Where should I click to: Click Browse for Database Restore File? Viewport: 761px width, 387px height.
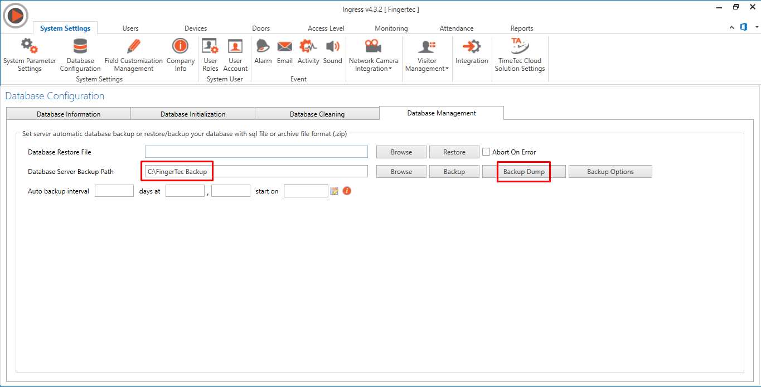401,152
